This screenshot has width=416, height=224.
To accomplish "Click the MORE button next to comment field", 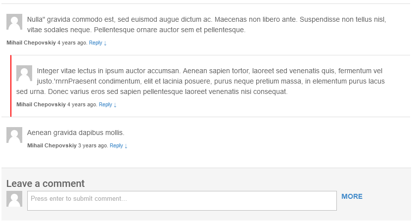I will [x=352, y=196].
